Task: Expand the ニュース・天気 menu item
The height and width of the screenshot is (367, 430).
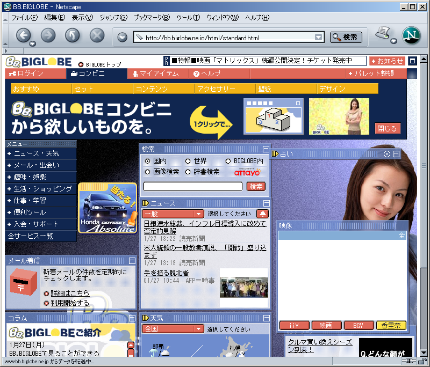Action: 41,153
